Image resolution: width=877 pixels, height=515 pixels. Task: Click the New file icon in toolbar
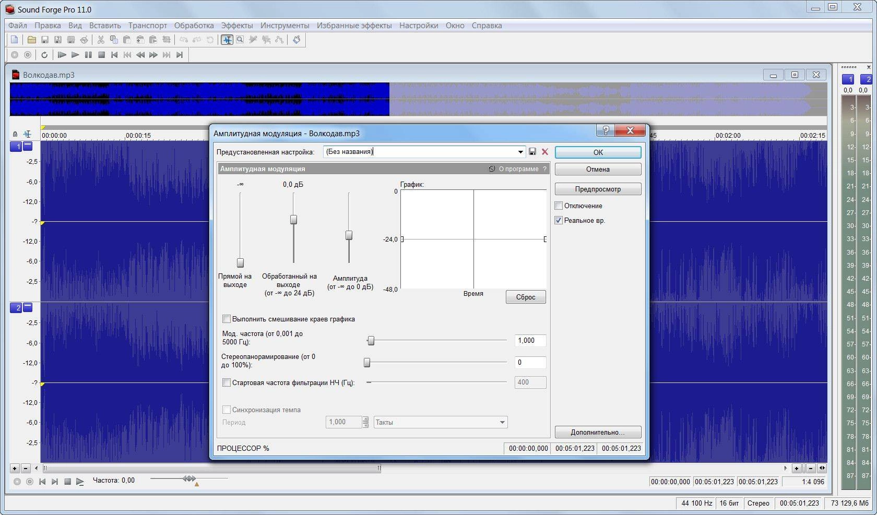click(15, 40)
